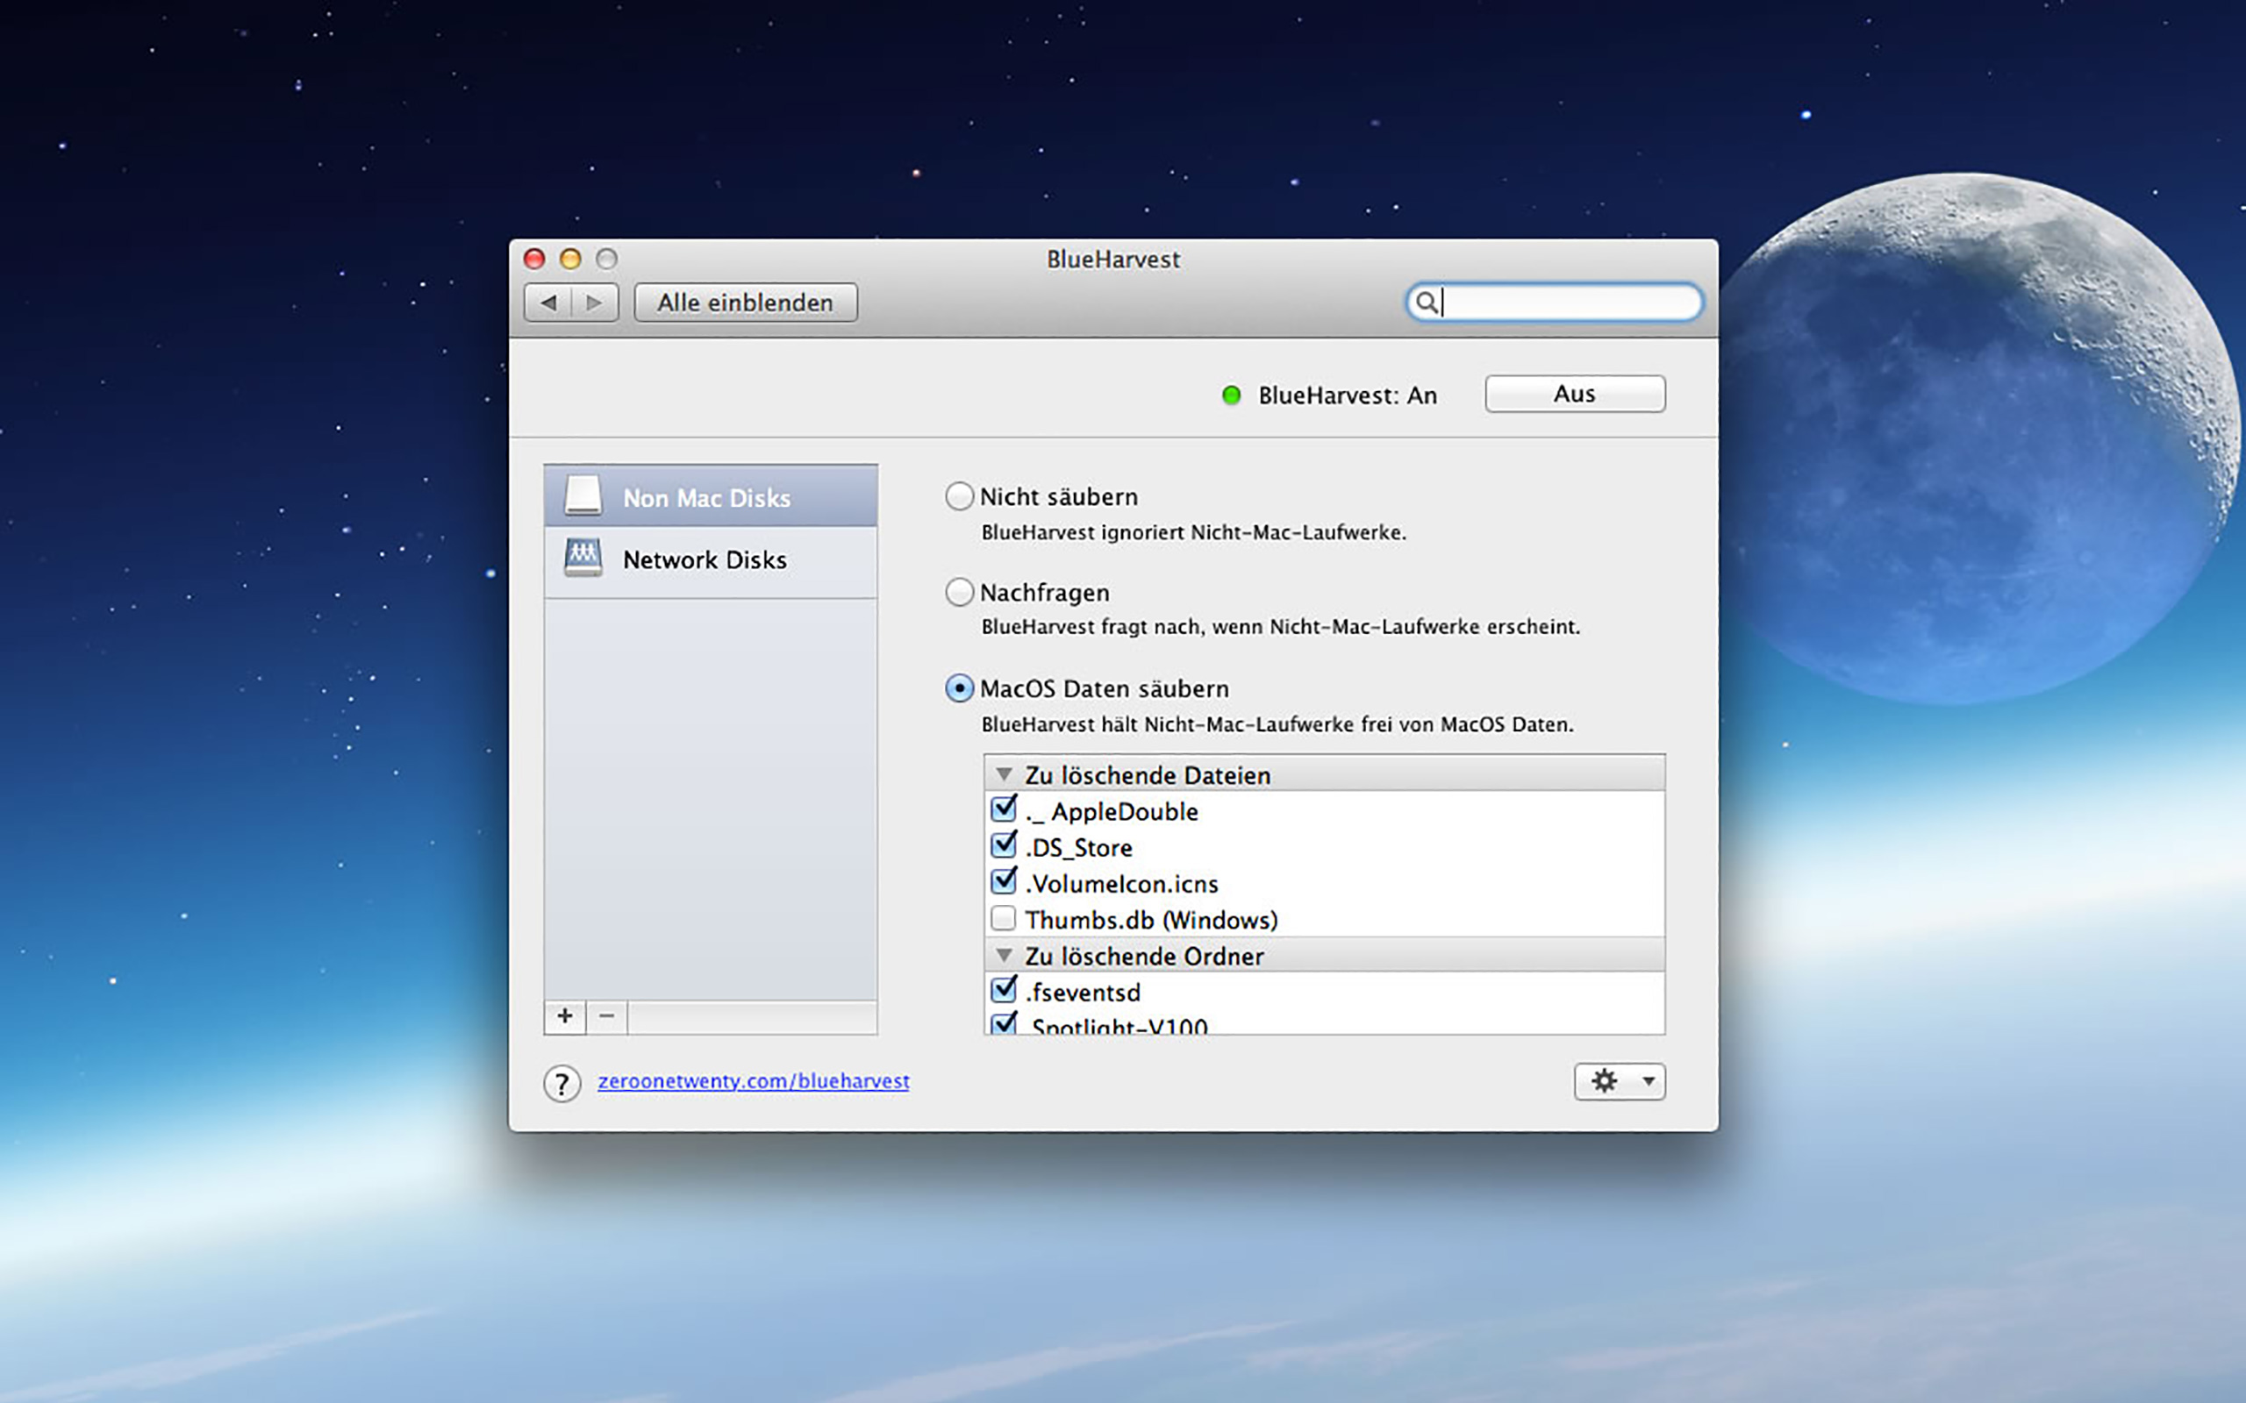Click the red close window button
This screenshot has height=1403, width=2246.
(x=533, y=259)
